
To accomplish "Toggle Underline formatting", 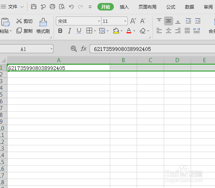I will [x=79, y=31].
